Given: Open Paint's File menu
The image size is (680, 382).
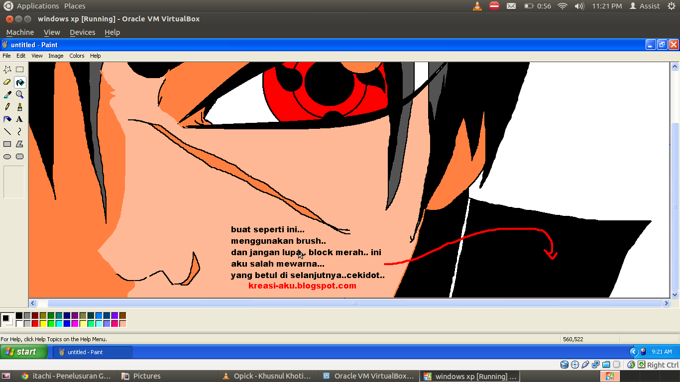Looking at the screenshot, I should pos(6,56).
